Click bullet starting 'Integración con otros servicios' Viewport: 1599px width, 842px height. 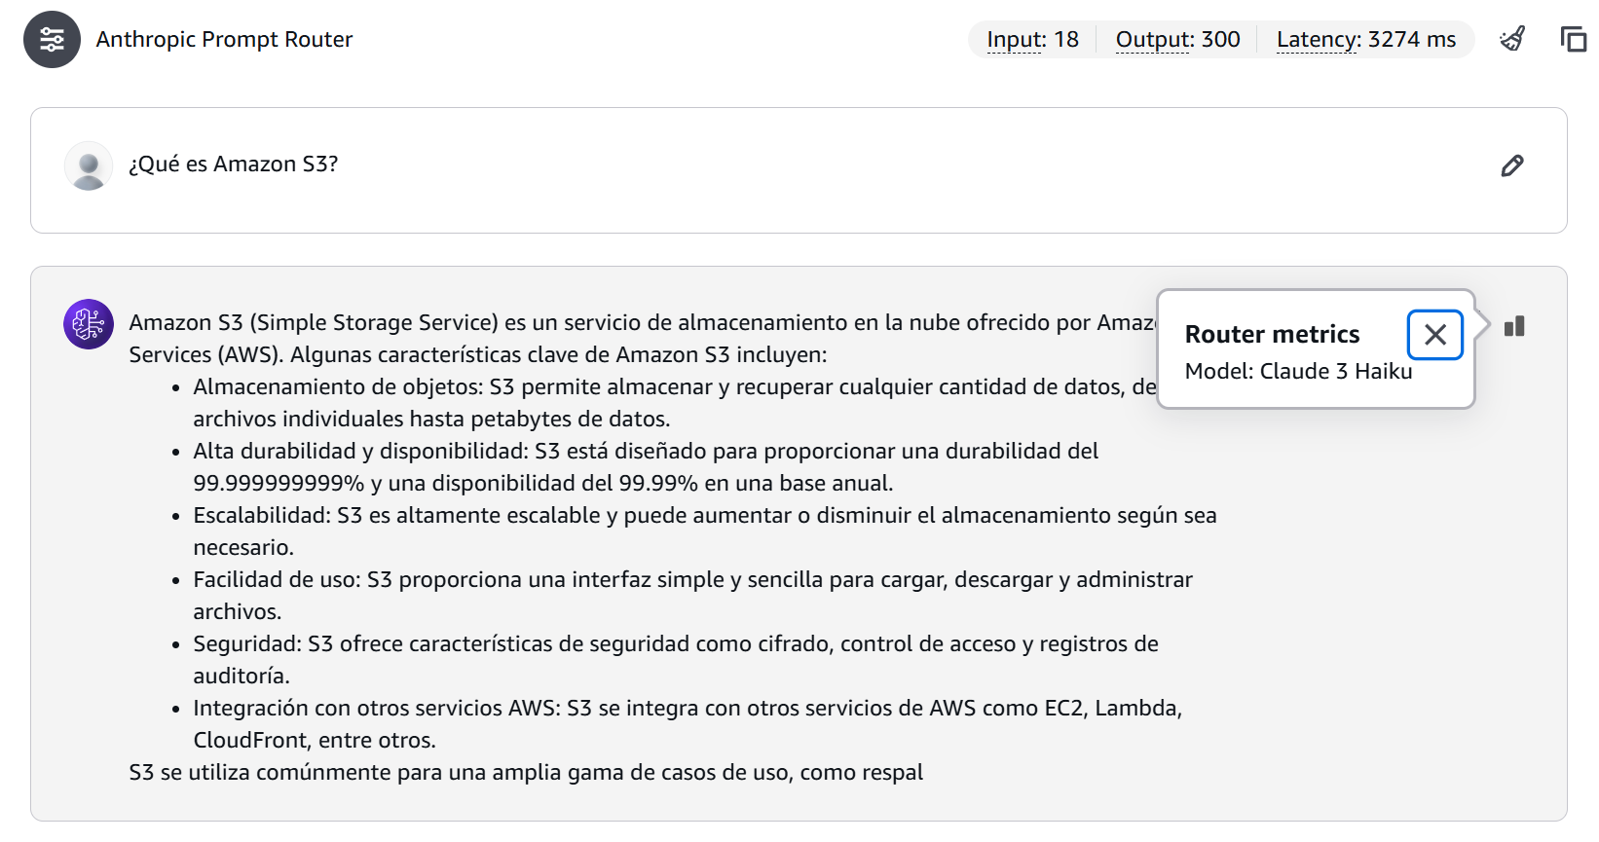point(688,724)
